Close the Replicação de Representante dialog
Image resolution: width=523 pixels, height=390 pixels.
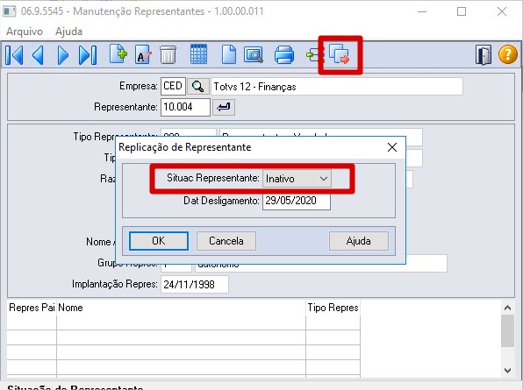392,147
